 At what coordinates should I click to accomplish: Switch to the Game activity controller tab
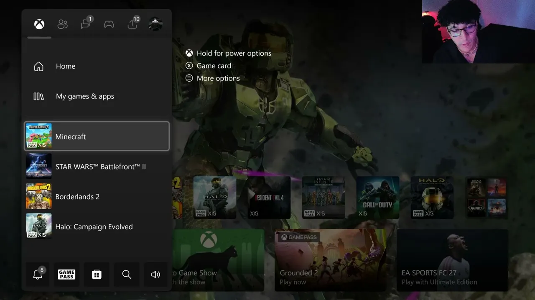tap(109, 24)
